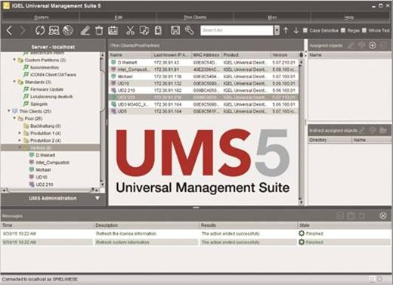This screenshot has width=393, height=285.
Task: Sort by Last Known IP Address header
Action: [172, 54]
